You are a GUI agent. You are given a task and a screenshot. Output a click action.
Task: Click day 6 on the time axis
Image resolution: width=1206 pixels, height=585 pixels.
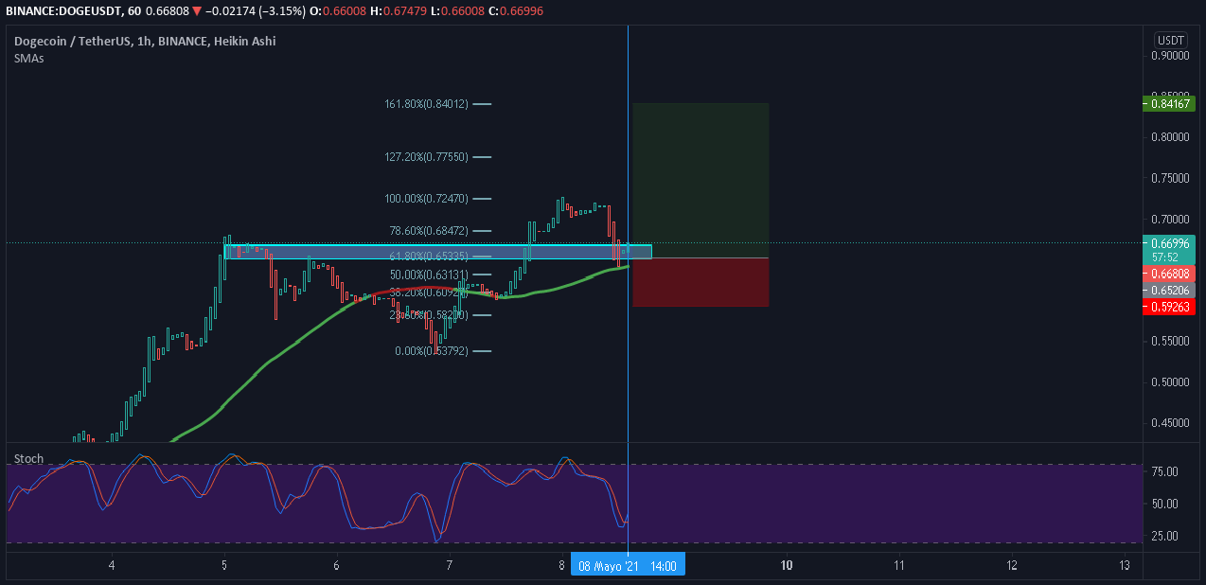tap(337, 566)
